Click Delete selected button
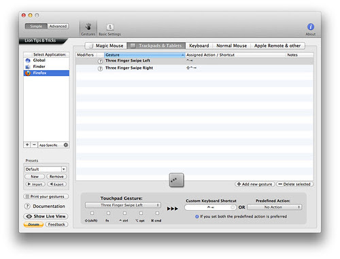This screenshot has height=259, width=340. pyautogui.click(x=294, y=184)
